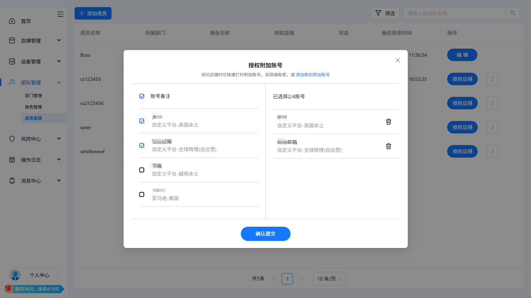Click the 首页 home icon

point(12,21)
